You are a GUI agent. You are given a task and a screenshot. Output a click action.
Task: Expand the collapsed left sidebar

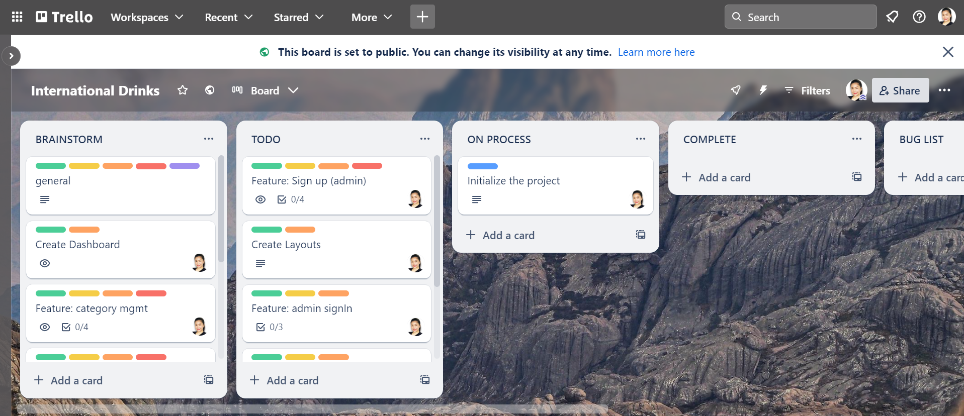tap(11, 56)
